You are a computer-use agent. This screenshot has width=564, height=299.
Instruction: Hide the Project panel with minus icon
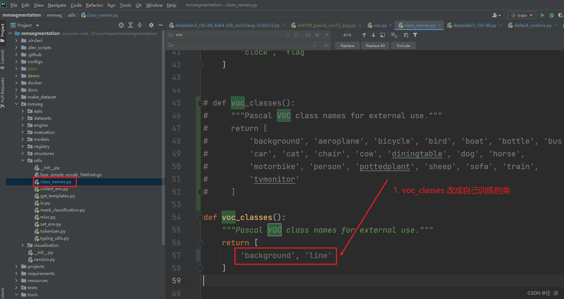pos(160,25)
